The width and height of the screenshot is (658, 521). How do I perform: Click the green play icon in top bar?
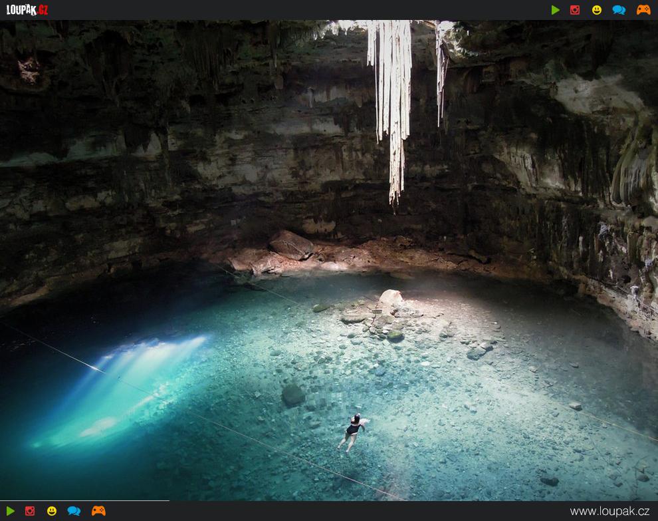coord(555,10)
